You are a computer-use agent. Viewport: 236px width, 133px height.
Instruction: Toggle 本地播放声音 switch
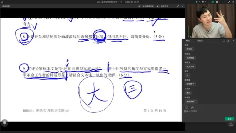click(x=139, y=6)
